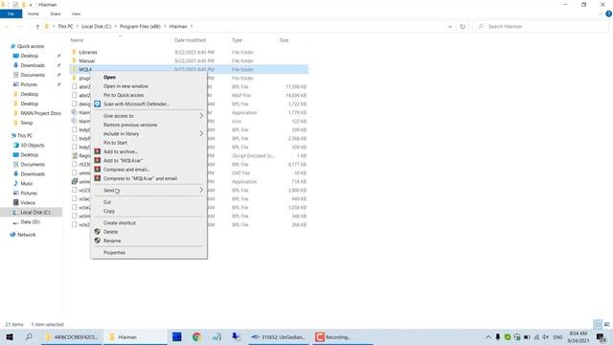Open Temp folder in navigation pane
The width and height of the screenshot is (613, 345).
27,123
